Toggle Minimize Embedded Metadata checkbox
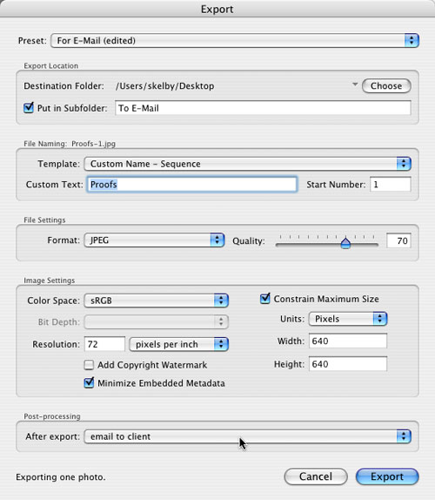The height and width of the screenshot is (500, 435). (x=89, y=382)
